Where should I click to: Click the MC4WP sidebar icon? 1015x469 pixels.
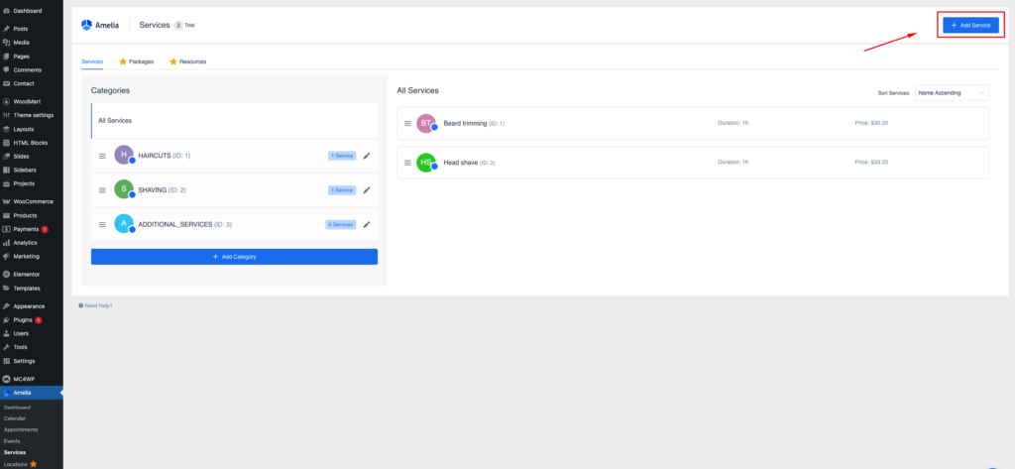tap(7, 379)
